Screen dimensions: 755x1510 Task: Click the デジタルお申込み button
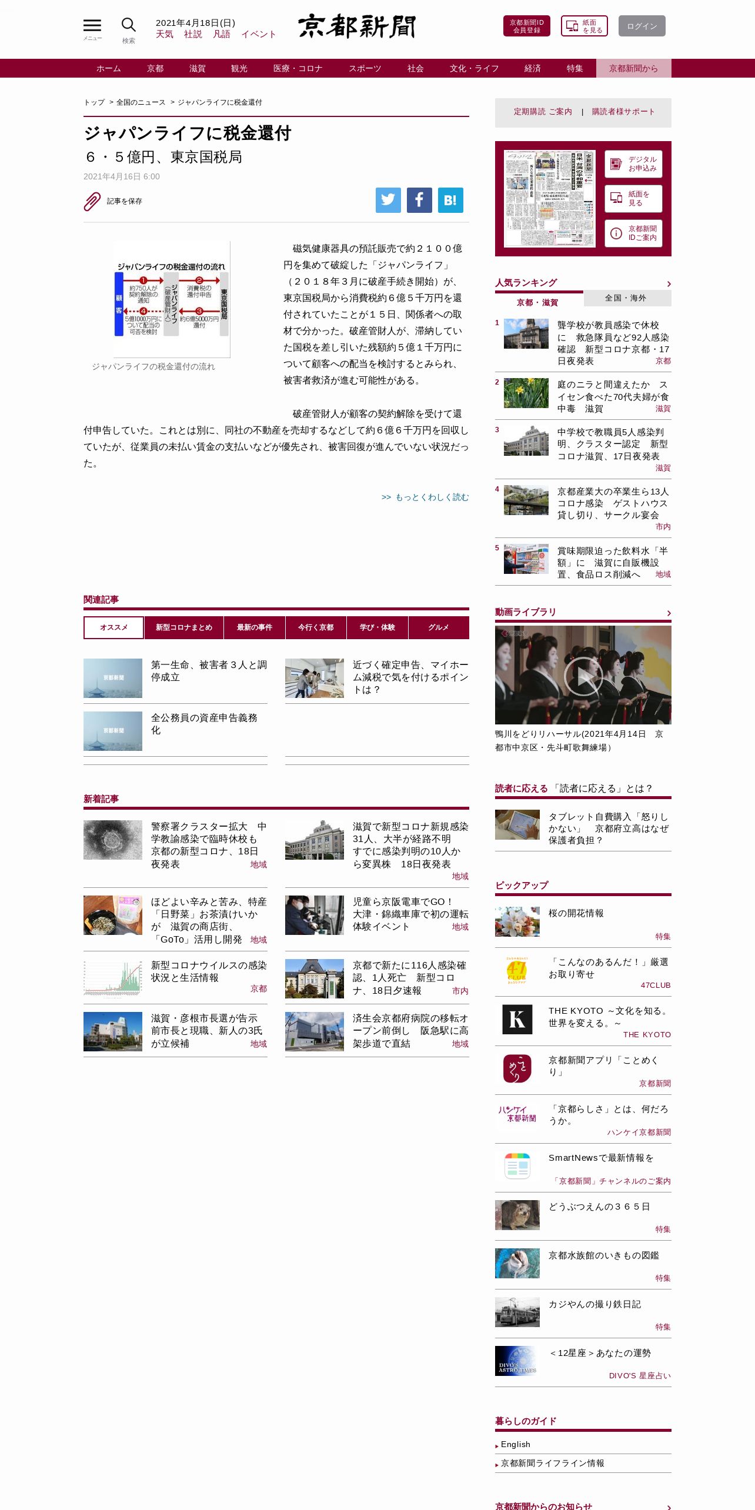pos(633,164)
